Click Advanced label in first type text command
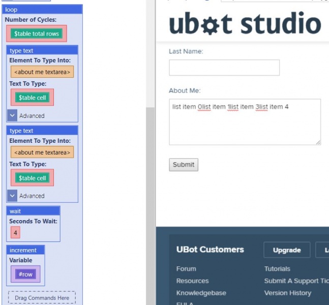 coord(32,115)
